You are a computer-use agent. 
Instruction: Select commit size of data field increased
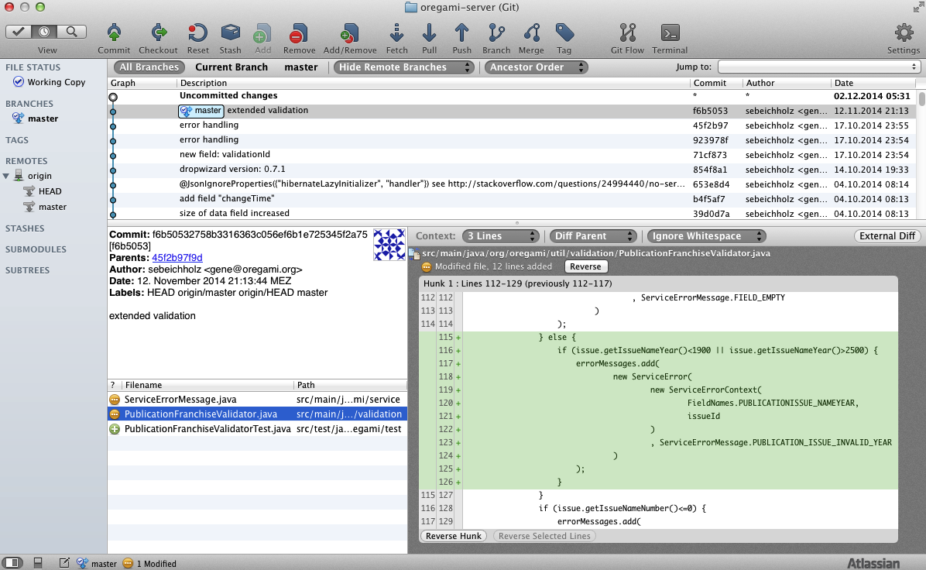coord(513,214)
